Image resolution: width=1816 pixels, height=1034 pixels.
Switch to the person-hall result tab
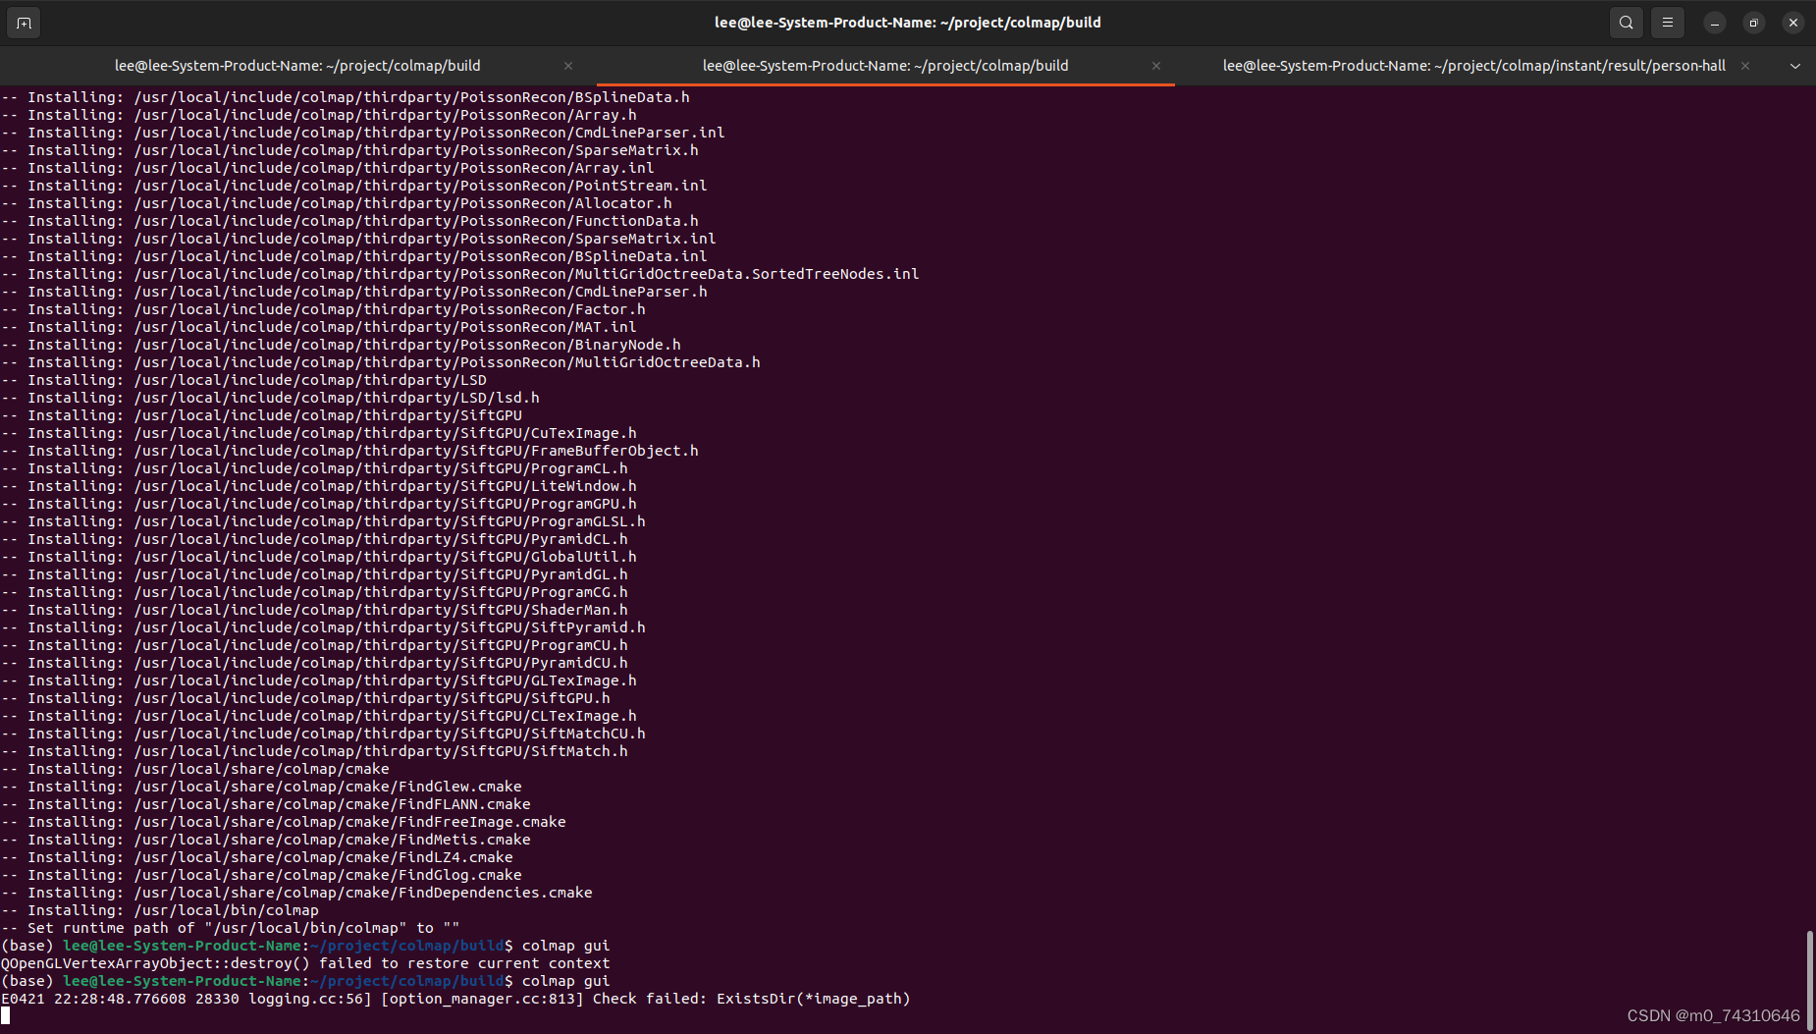[1474, 66]
